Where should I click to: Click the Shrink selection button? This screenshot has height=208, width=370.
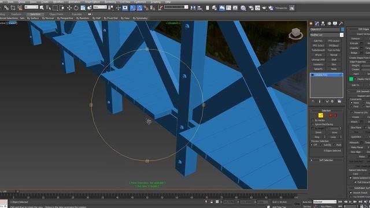pos(319,132)
